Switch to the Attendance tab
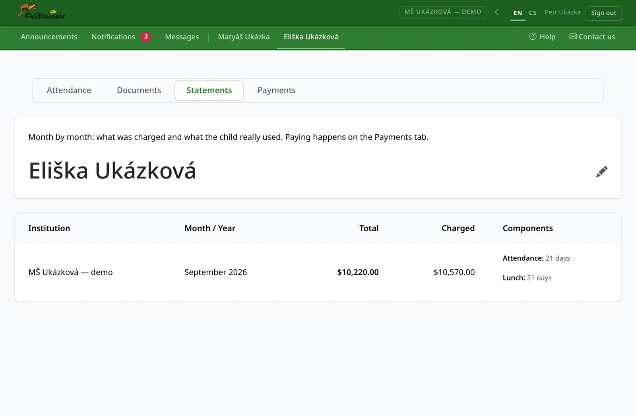The width and height of the screenshot is (636, 416). click(x=69, y=90)
